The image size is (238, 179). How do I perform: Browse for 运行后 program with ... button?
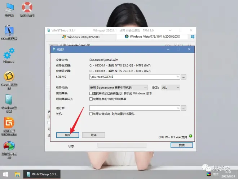click(183, 108)
